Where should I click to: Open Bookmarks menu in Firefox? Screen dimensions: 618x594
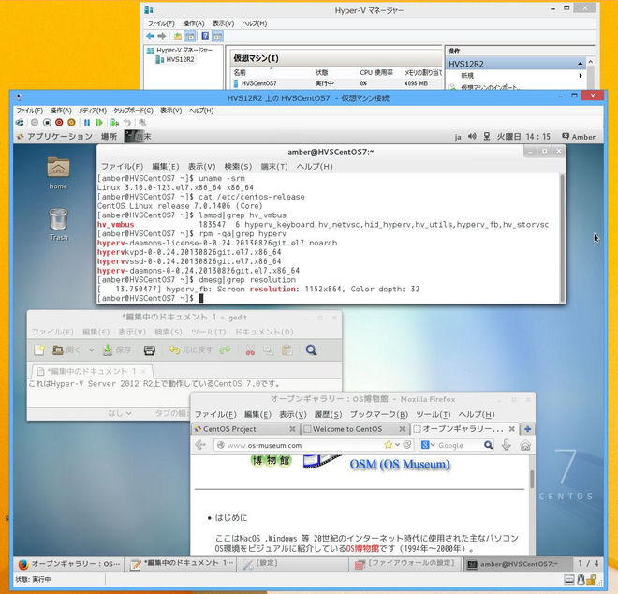click(x=378, y=414)
